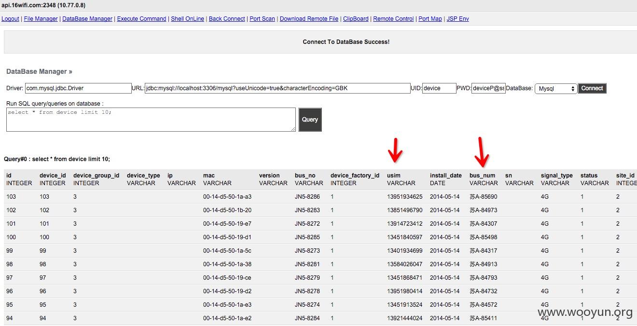The width and height of the screenshot is (637, 326).
Task: Click the DataBase Manager » section heading
Action: (39, 71)
